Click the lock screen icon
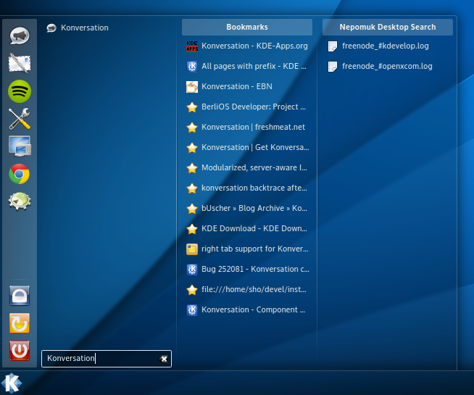The image size is (474, 395). click(20, 296)
